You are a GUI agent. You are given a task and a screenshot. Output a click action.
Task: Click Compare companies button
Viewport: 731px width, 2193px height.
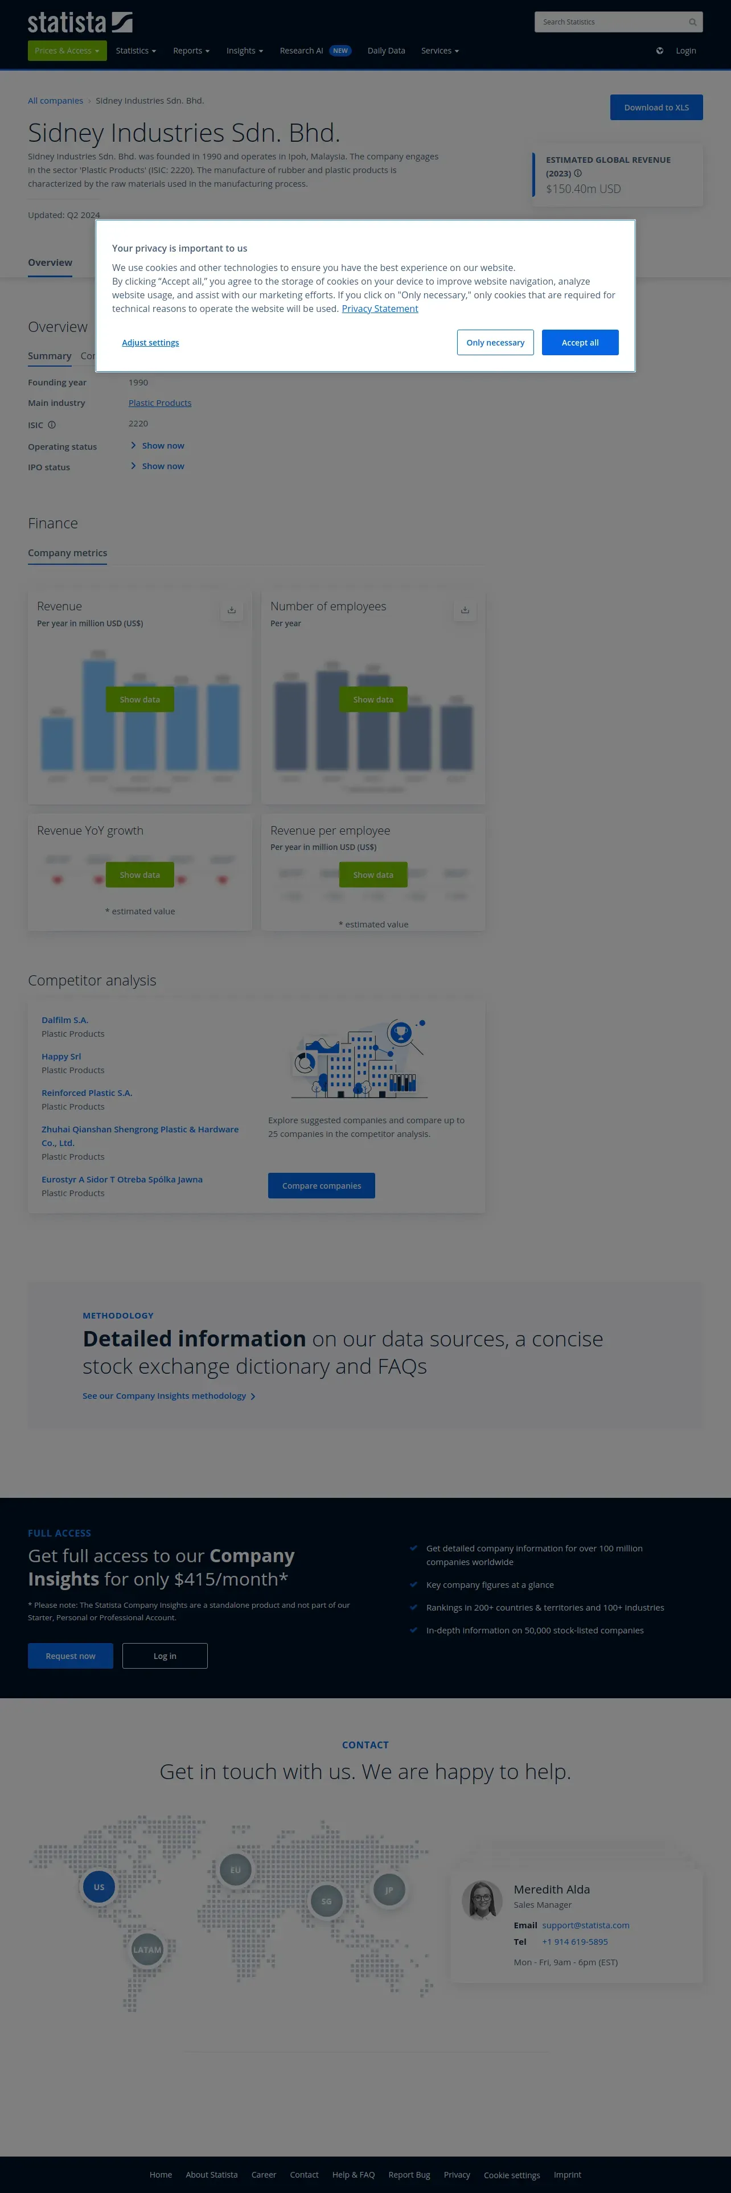(x=322, y=1186)
